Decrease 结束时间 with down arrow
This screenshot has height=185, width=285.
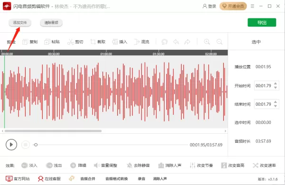coord(275,106)
